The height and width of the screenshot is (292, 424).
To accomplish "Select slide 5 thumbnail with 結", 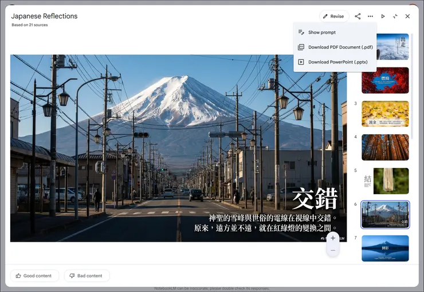I will point(385,181).
